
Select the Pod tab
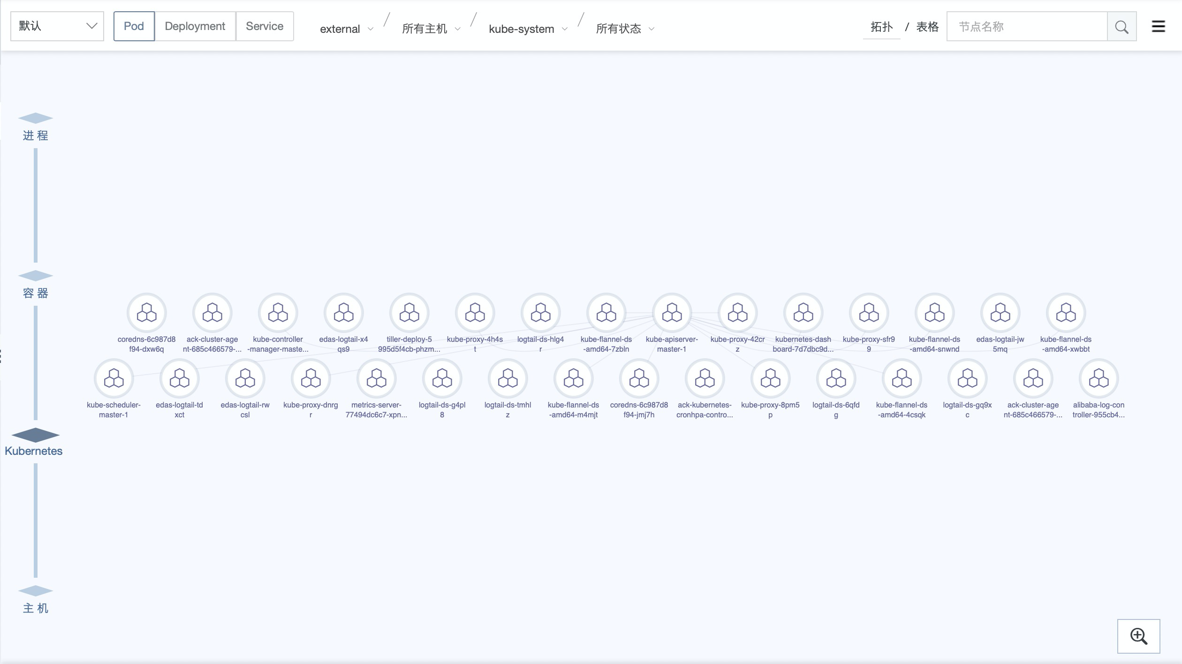click(134, 26)
